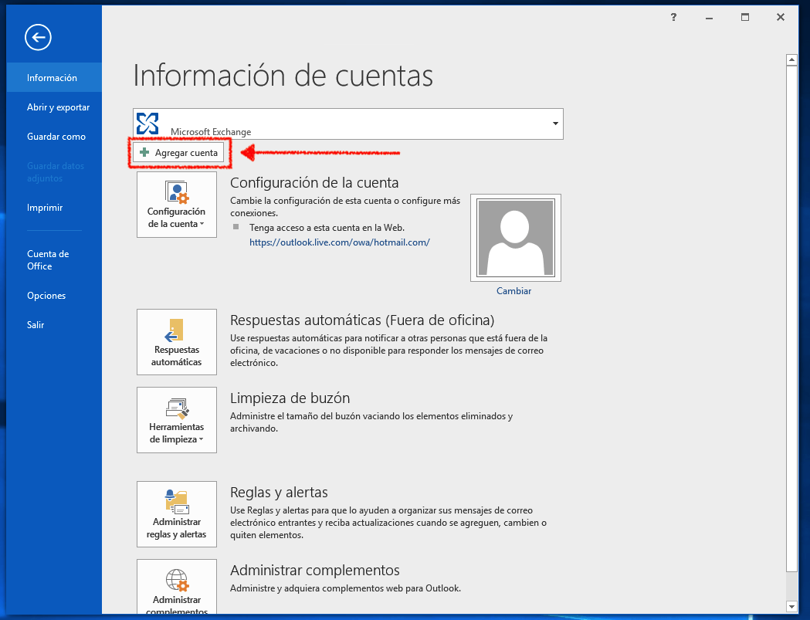The height and width of the screenshot is (620, 810).
Task: Click Cambiar link under profile photo
Action: [x=513, y=291]
